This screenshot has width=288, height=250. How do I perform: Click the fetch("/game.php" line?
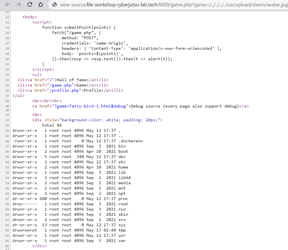tap(76, 33)
